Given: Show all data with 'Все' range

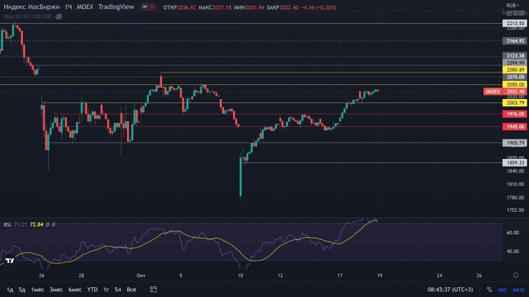Looking at the screenshot, I should click(131, 289).
